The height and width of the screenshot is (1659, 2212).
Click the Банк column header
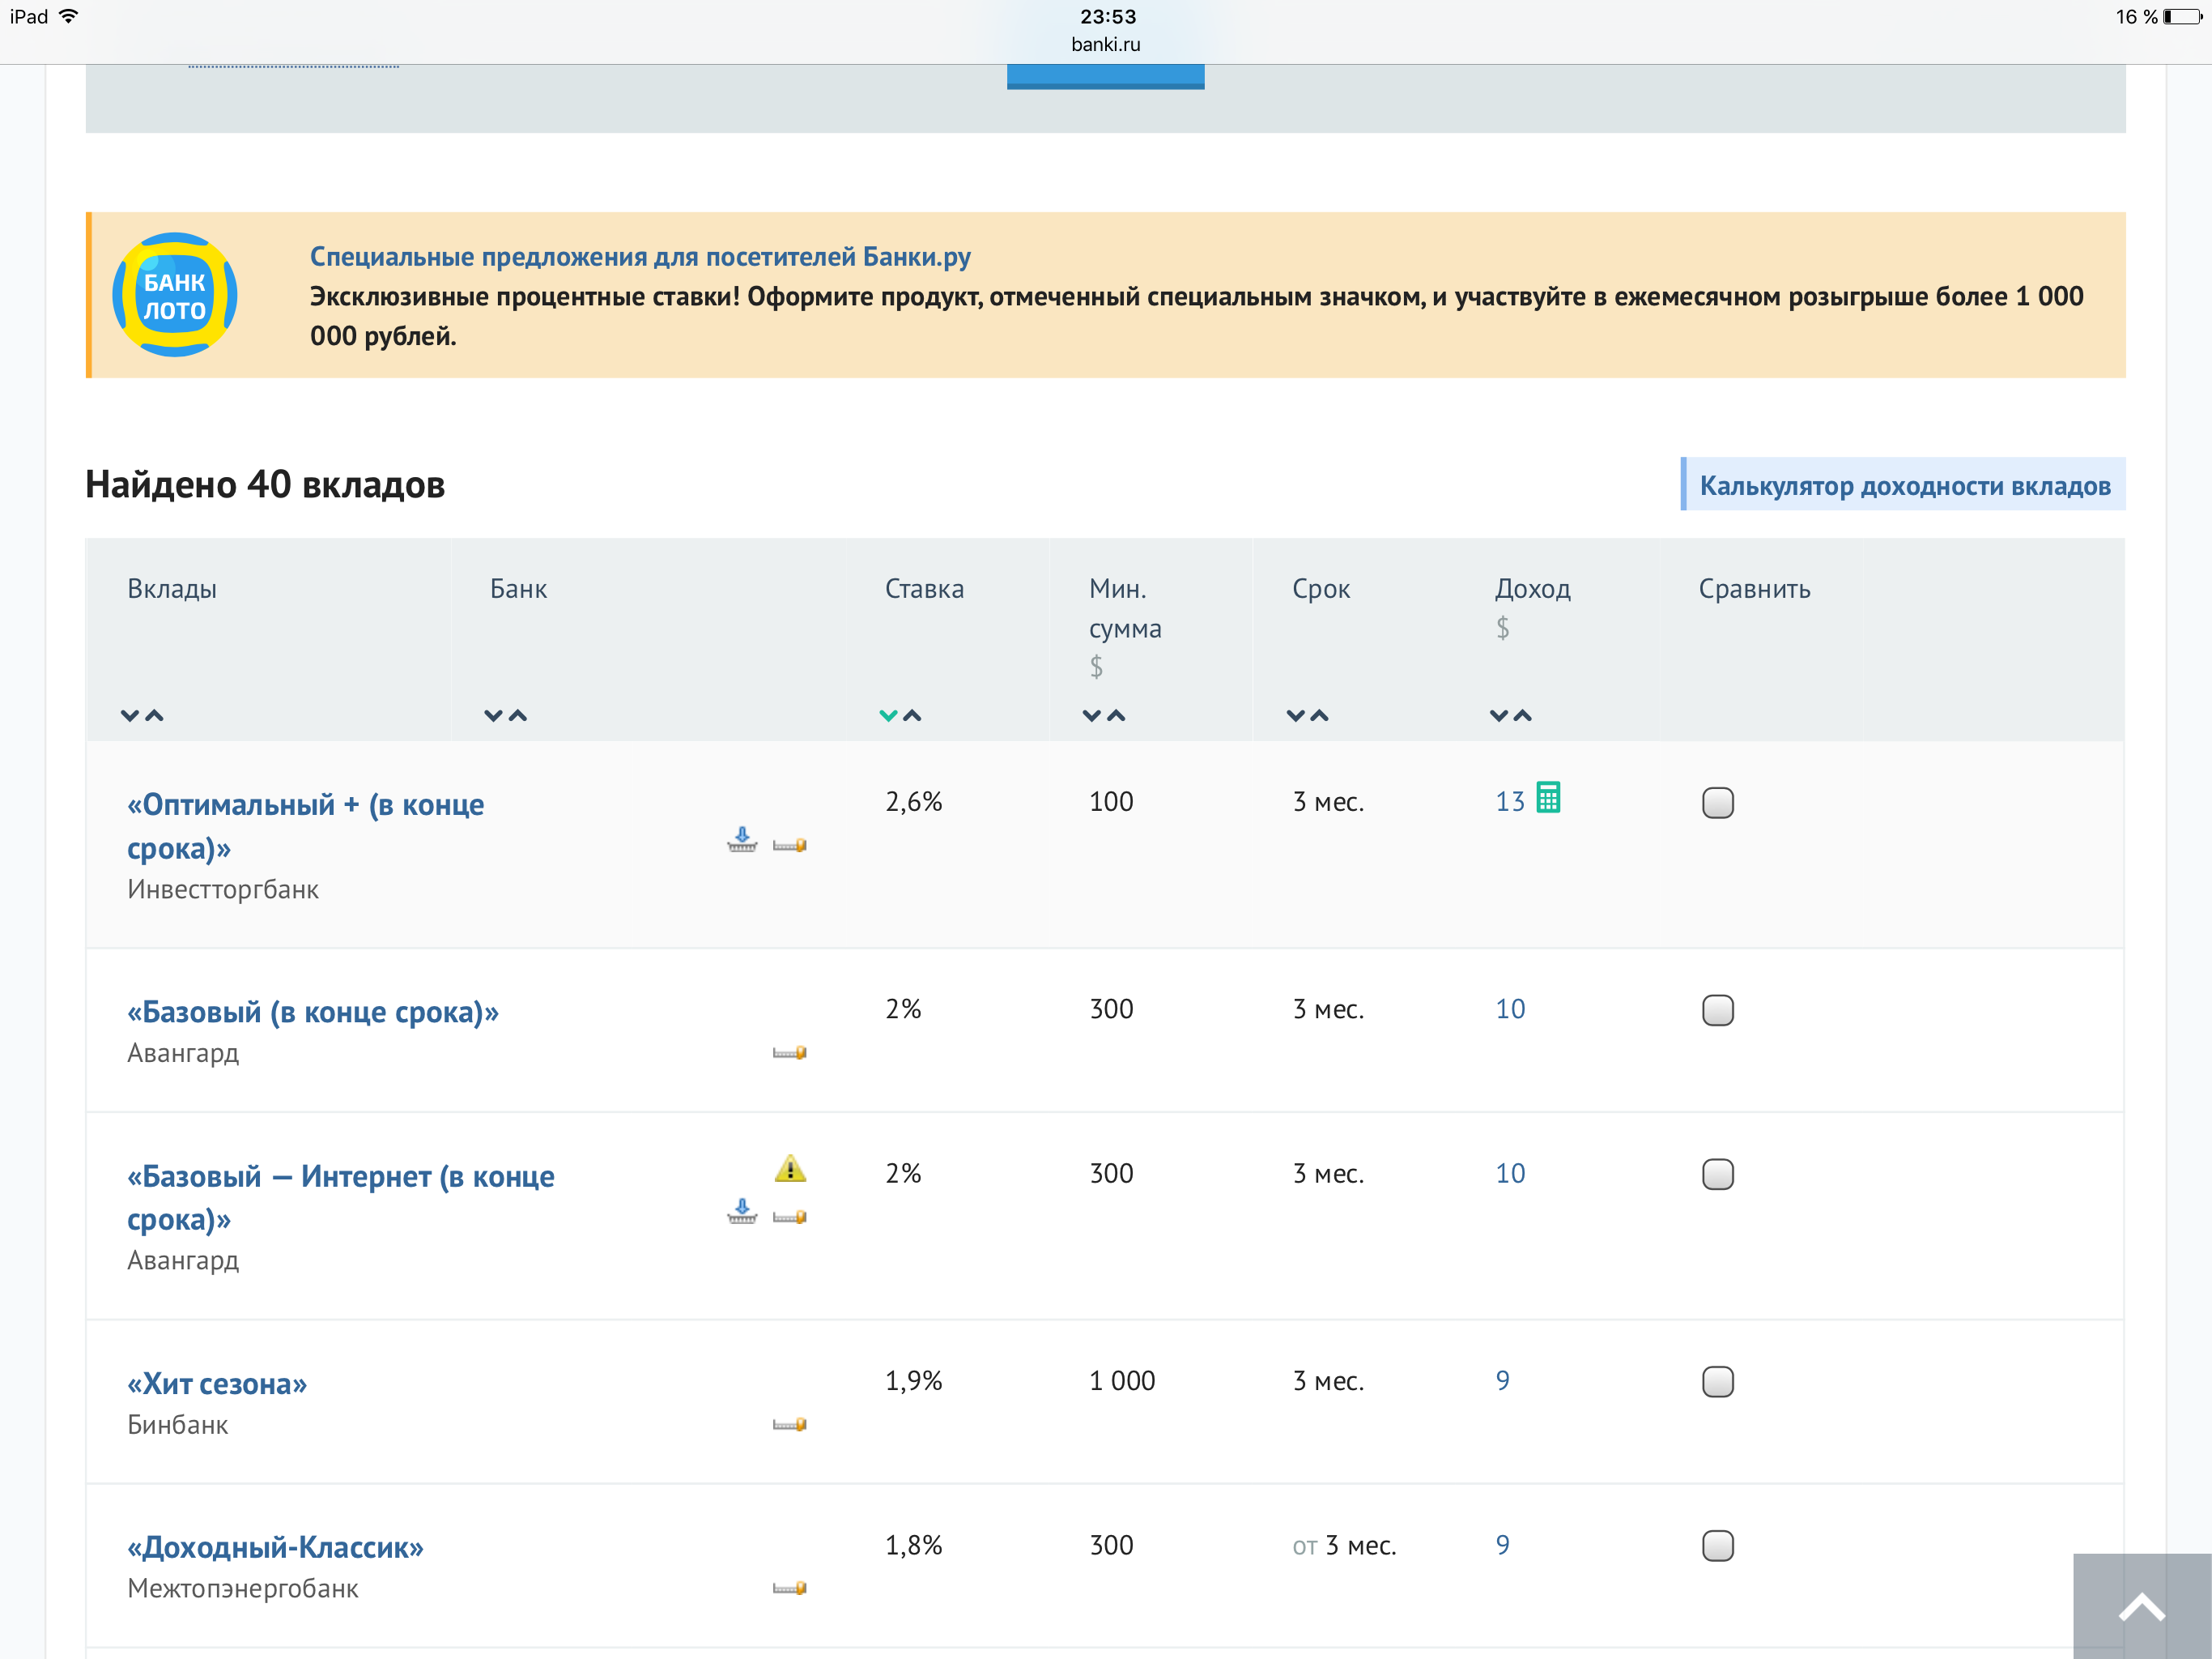[518, 588]
